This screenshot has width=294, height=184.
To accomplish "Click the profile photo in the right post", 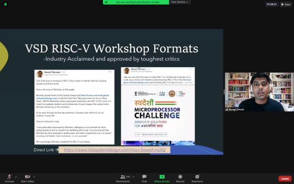I will 126,71.
